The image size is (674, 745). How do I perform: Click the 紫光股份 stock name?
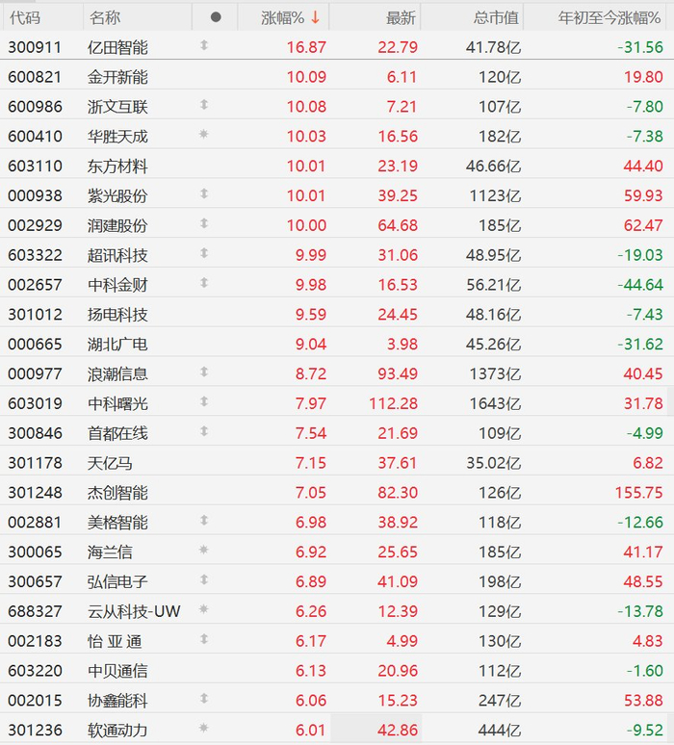point(117,195)
